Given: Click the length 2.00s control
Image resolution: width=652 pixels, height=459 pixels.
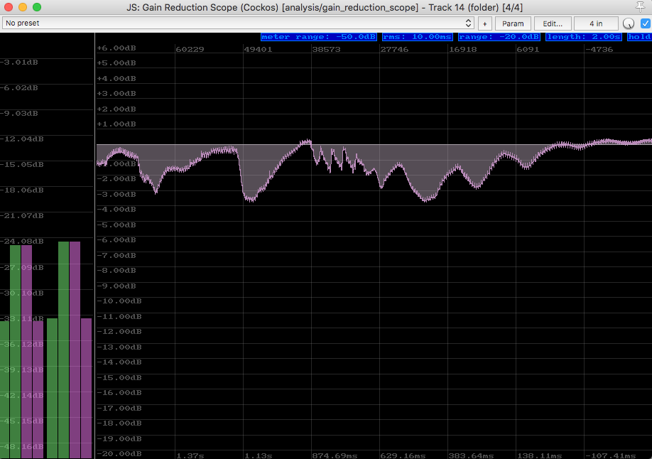Looking at the screenshot, I should 584,37.
